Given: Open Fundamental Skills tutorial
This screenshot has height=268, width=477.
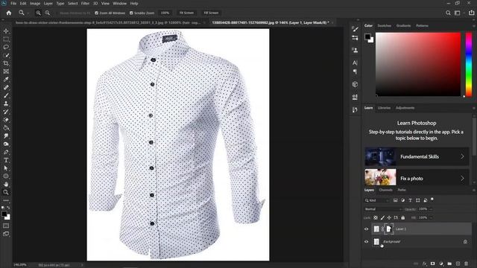Looking at the screenshot, I should pos(417,156).
